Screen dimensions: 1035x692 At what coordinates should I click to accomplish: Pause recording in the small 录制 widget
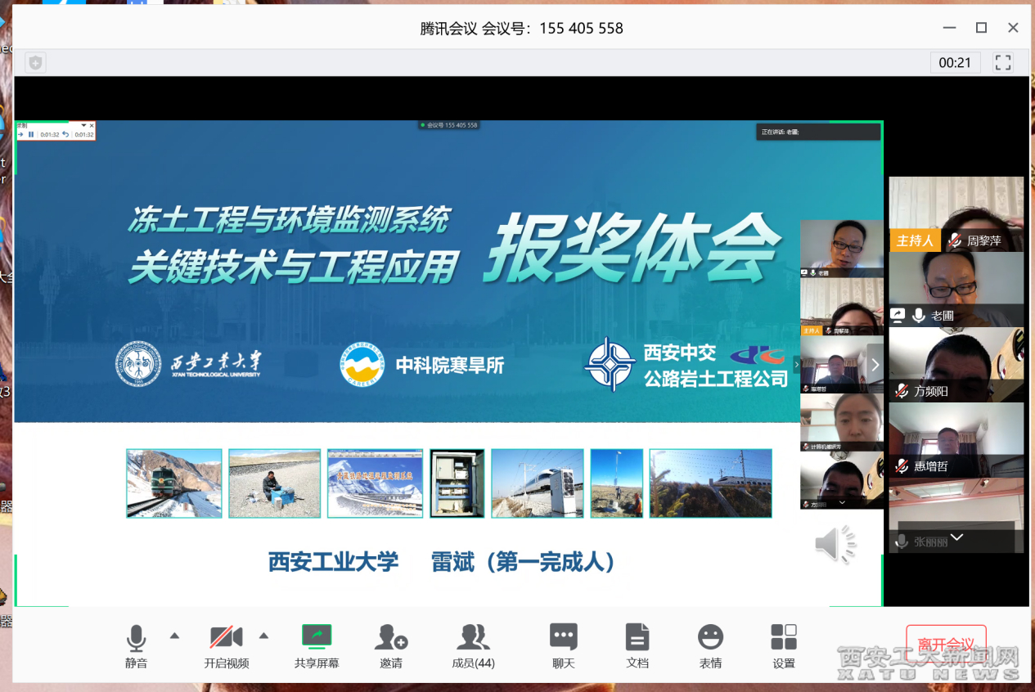coord(31,134)
